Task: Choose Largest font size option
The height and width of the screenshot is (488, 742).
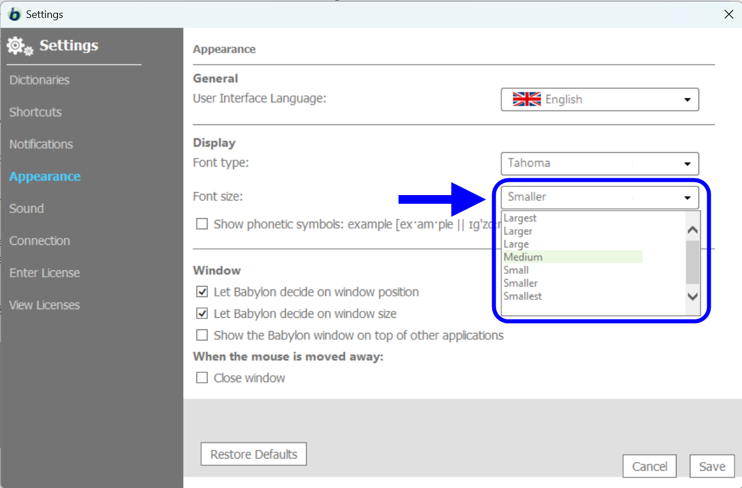Action: [520, 218]
